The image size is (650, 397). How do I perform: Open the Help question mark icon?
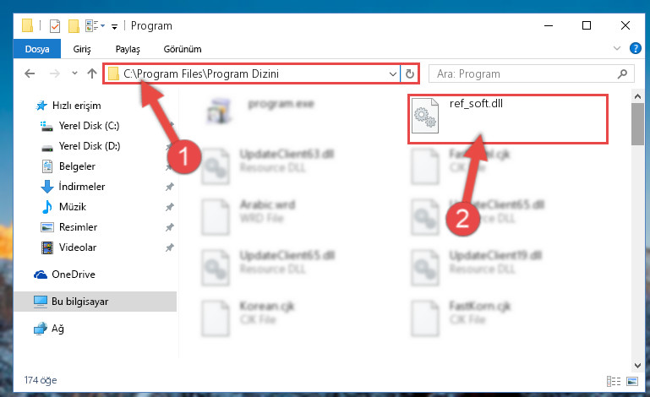[x=635, y=48]
